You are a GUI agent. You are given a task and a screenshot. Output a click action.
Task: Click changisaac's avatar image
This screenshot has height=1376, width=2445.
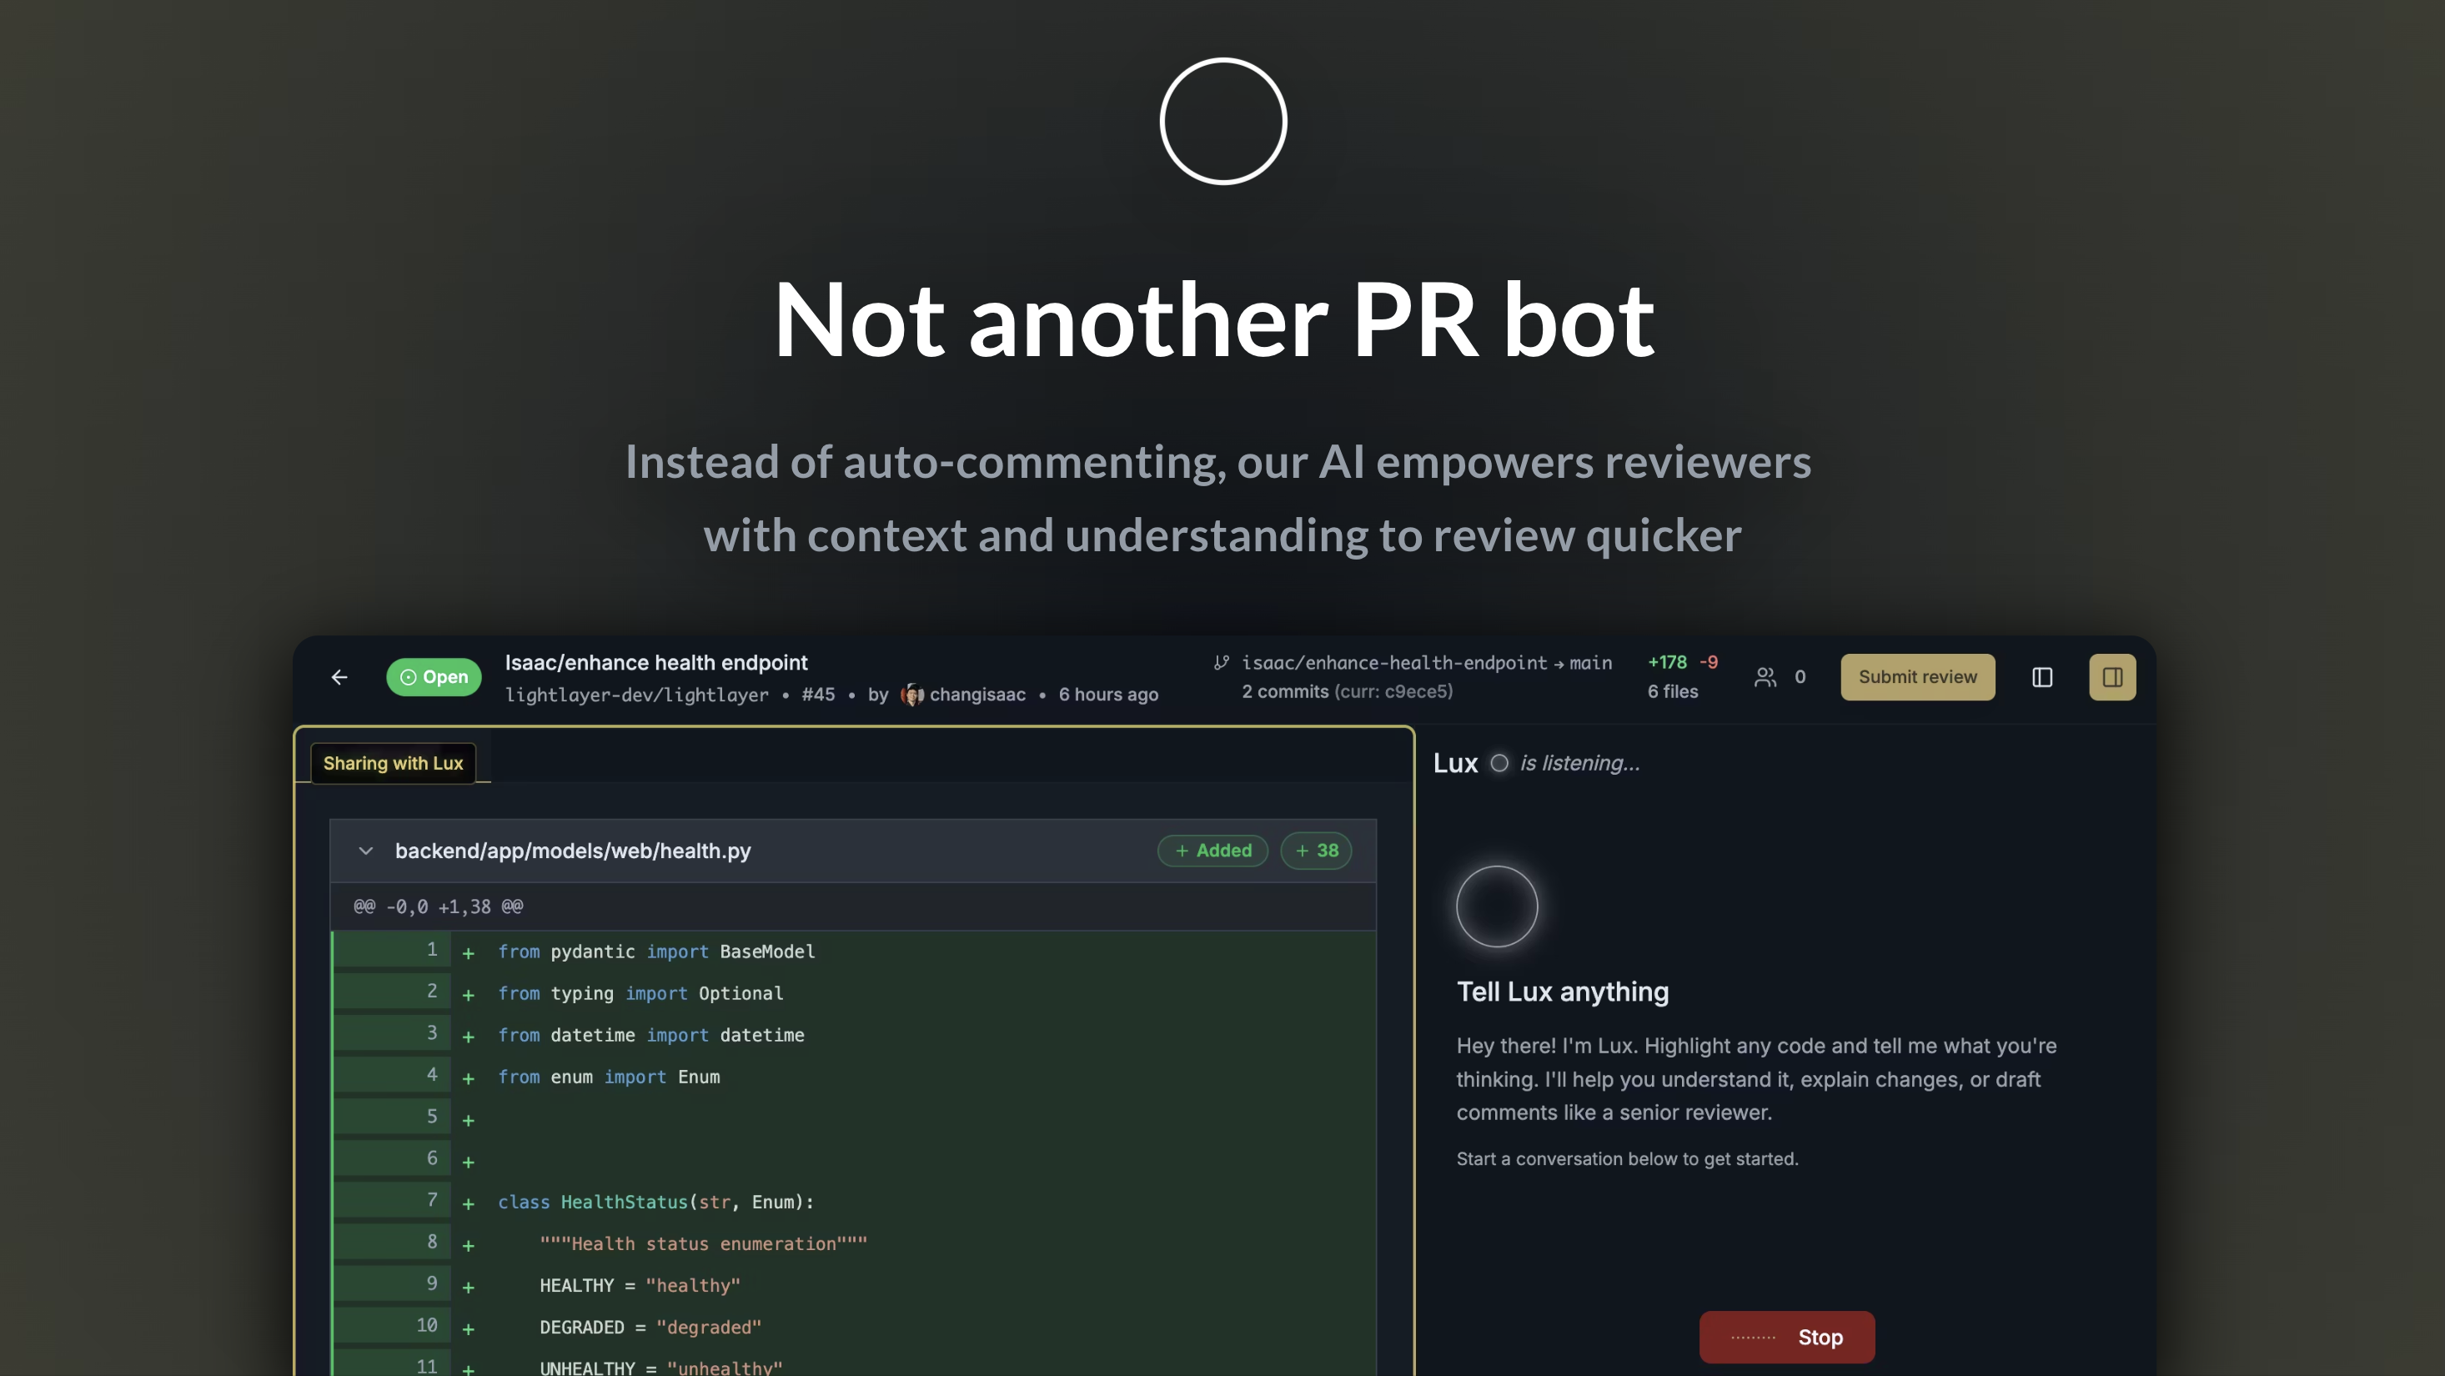pyautogui.click(x=911, y=695)
